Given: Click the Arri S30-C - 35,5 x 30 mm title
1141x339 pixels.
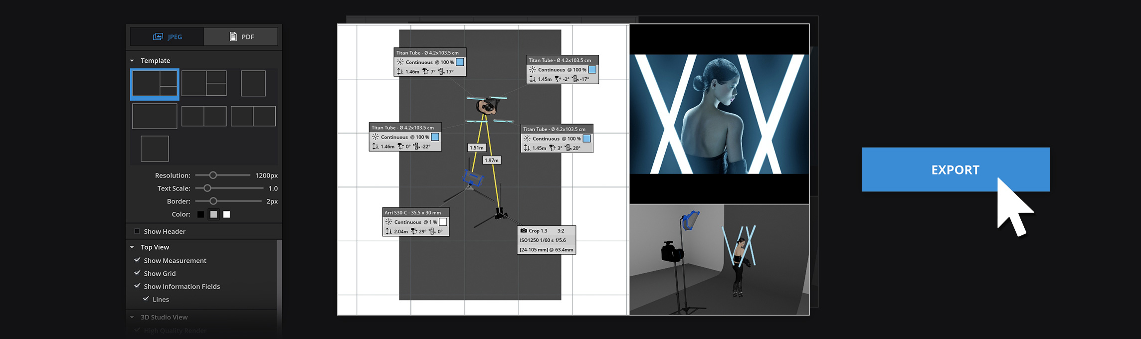Looking at the screenshot, I should pyautogui.click(x=412, y=212).
